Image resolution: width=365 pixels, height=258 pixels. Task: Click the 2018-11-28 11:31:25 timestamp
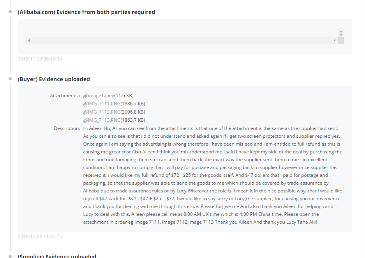point(40,236)
